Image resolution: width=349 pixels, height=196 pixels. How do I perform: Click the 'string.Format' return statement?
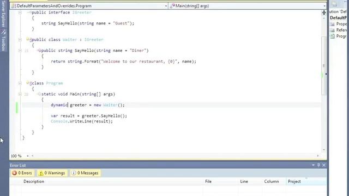click(x=124, y=62)
